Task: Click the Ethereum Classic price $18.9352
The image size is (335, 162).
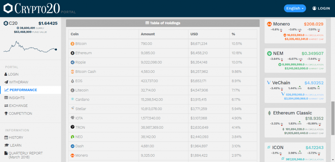Action: pyautogui.click(x=314, y=119)
